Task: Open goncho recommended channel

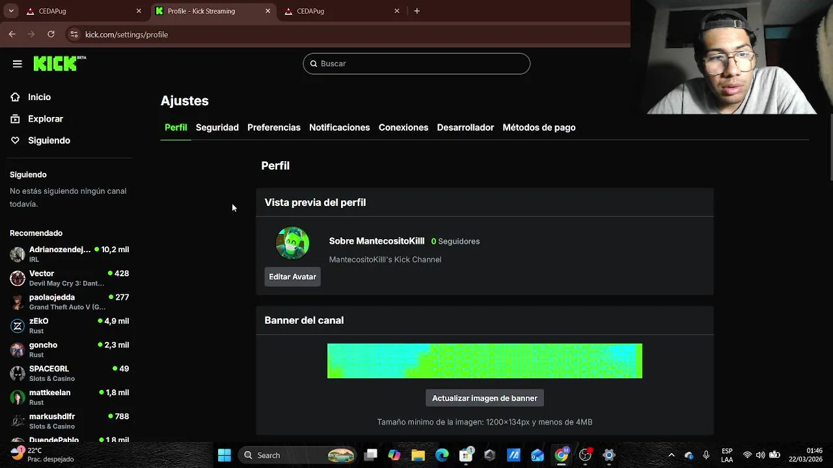Action: (x=70, y=350)
